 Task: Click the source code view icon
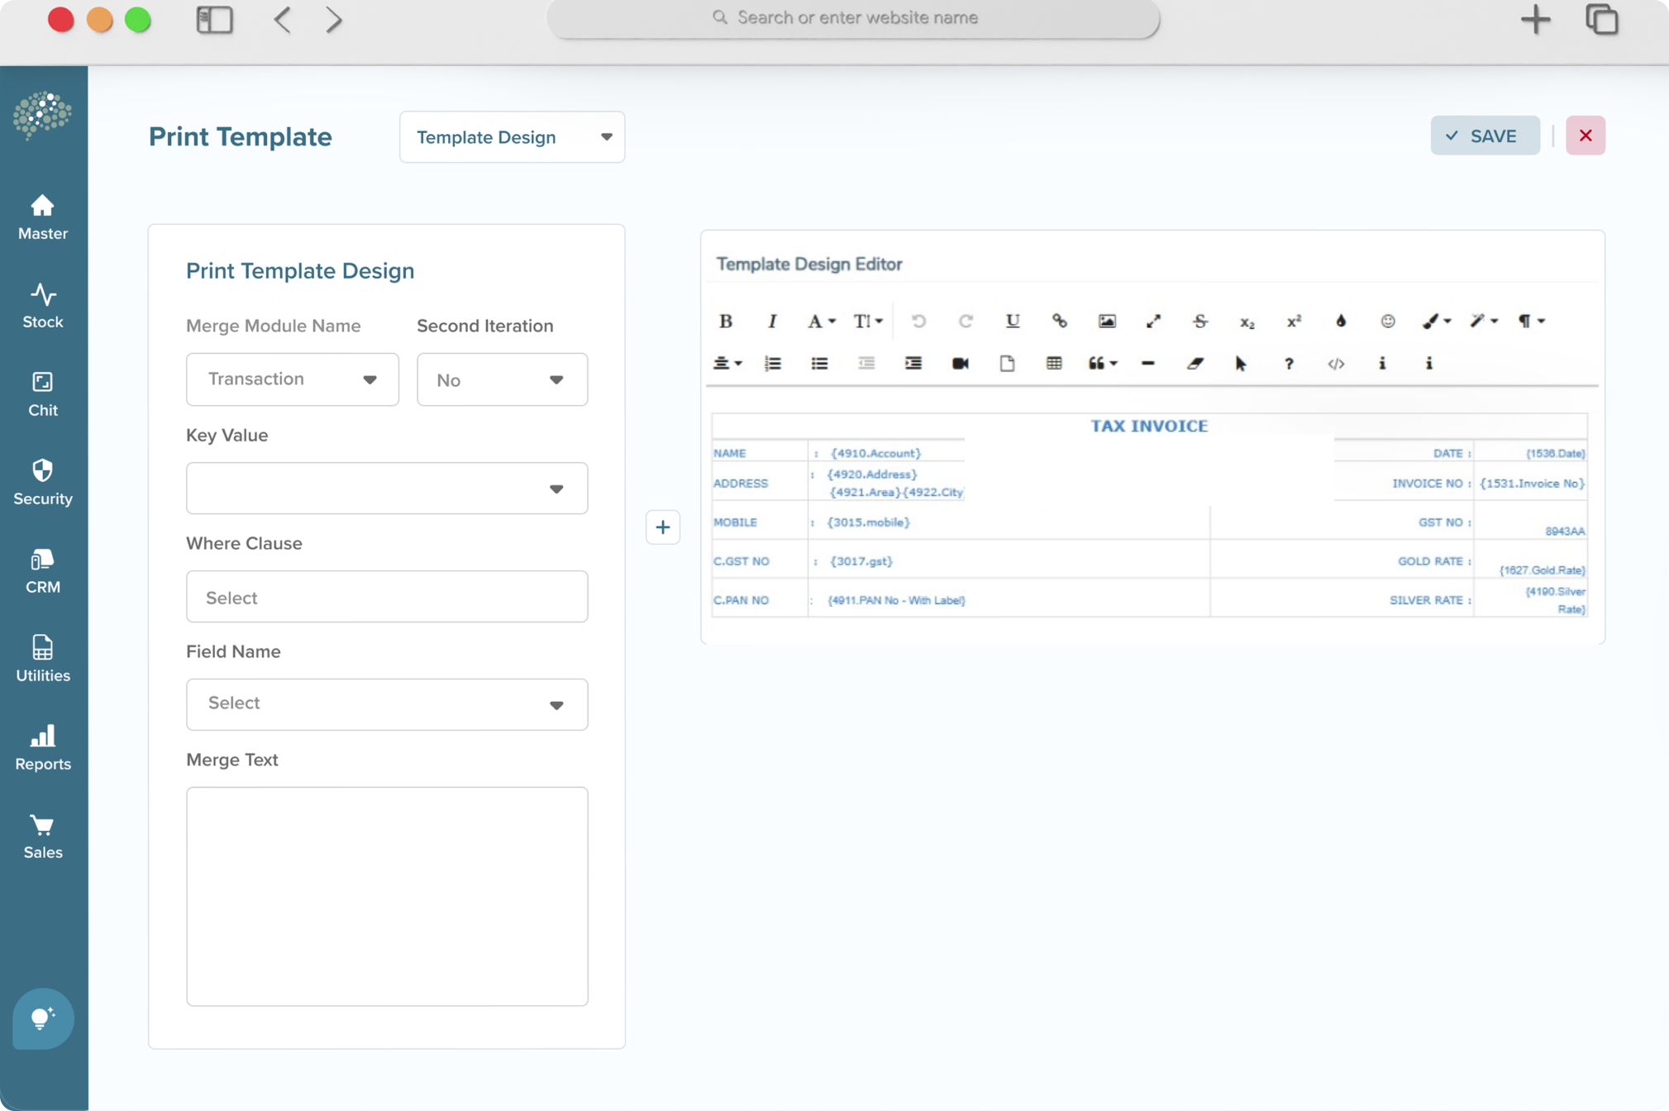(x=1336, y=362)
